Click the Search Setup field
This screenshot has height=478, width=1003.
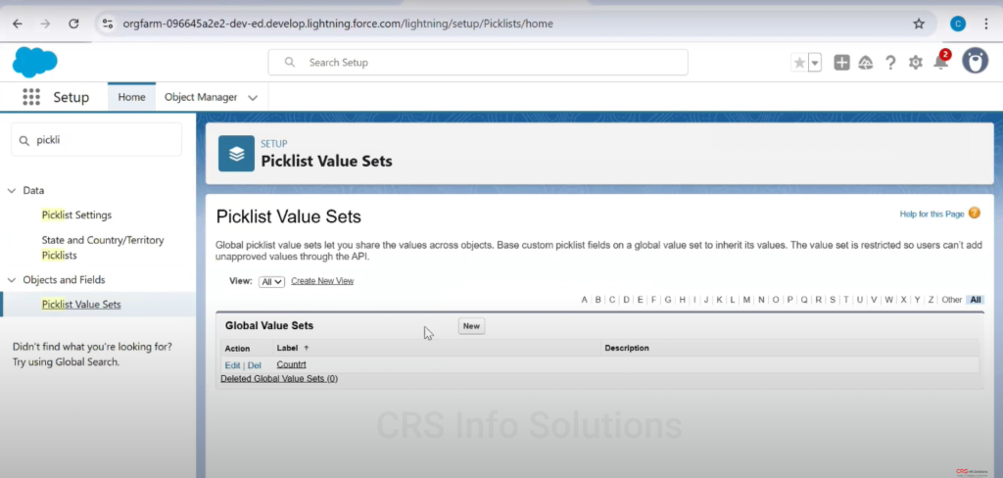[478, 62]
